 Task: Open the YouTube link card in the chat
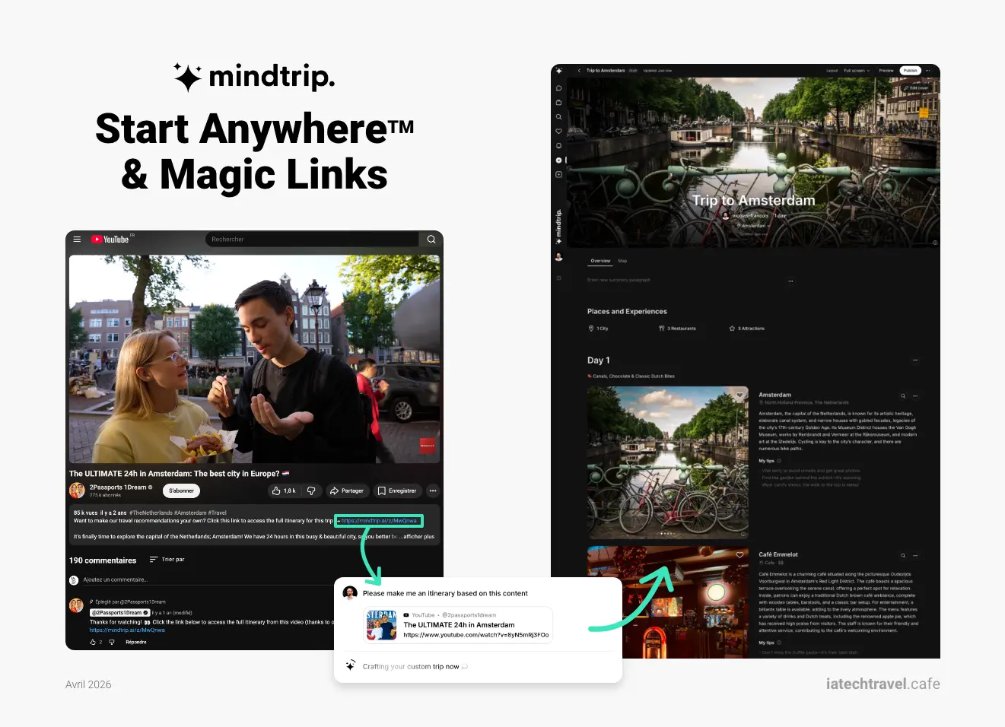coord(457,626)
